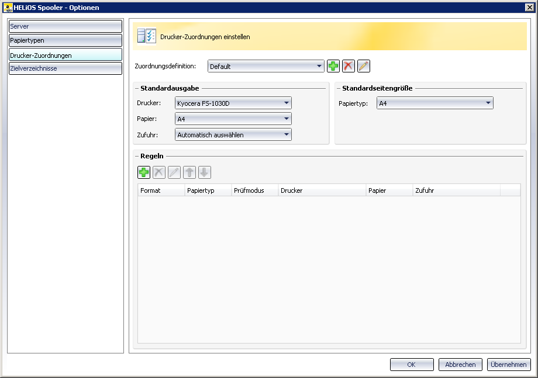
Task: Switch to the Server section
Action: pos(65,26)
